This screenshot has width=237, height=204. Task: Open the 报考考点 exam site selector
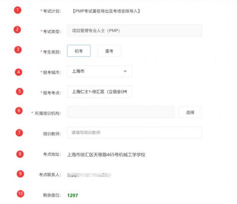99,92
